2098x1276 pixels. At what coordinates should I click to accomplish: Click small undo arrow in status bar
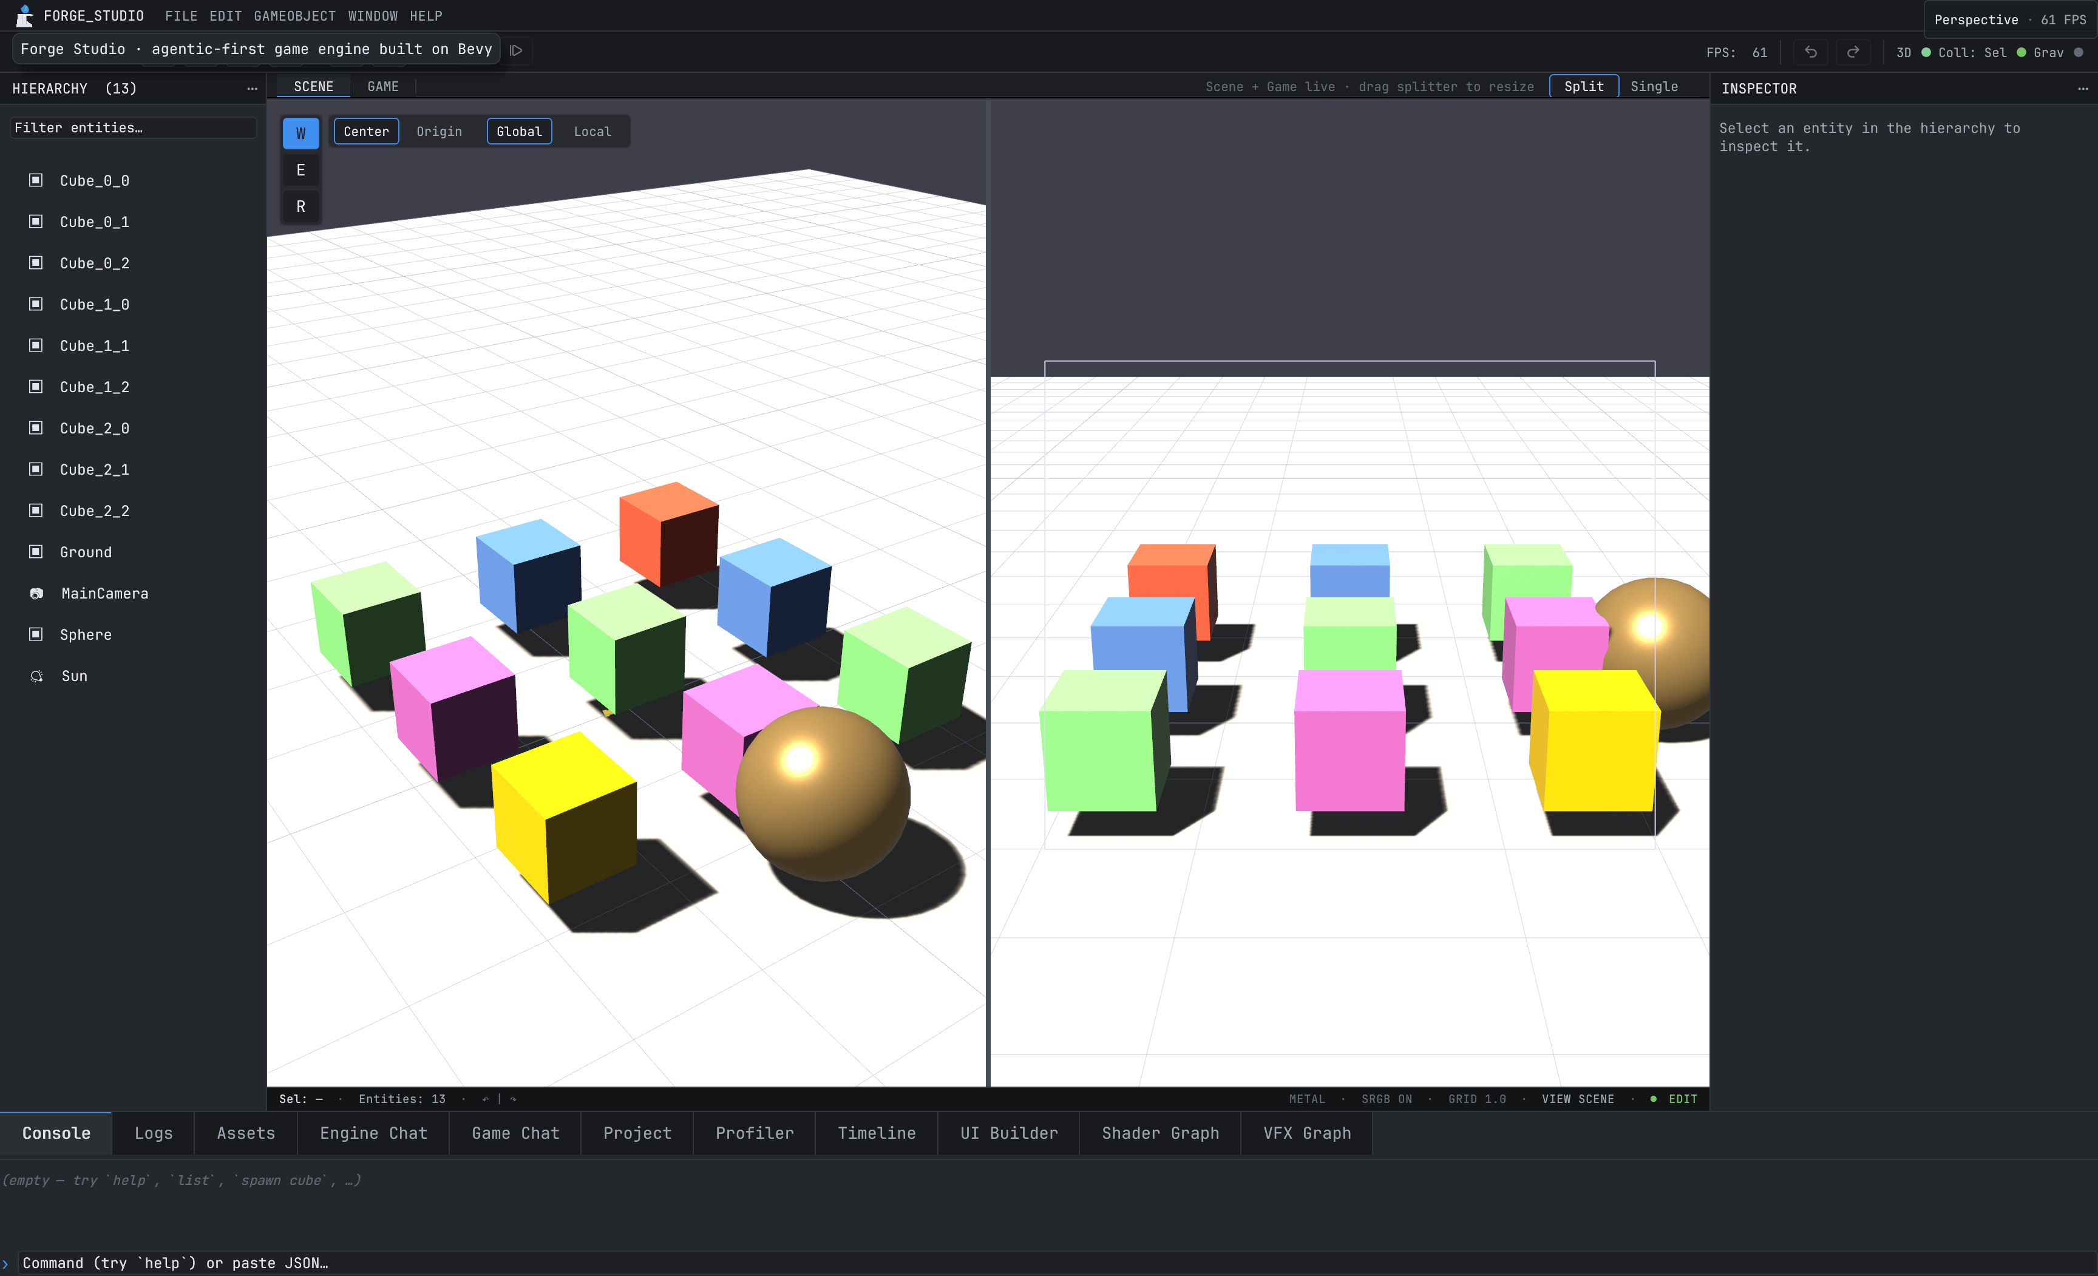click(x=485, y=1099)
